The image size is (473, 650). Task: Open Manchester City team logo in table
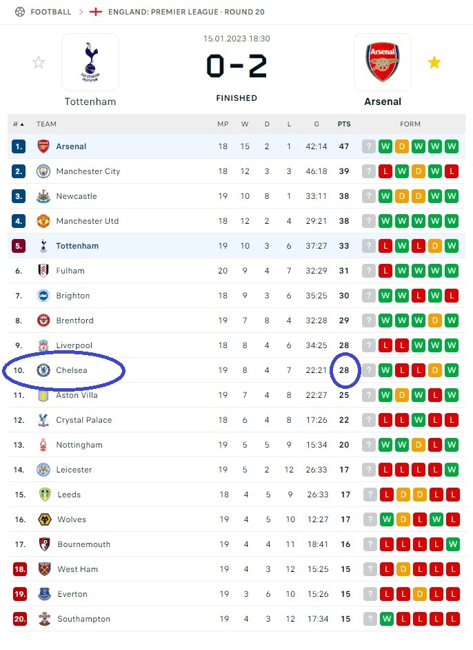(43, 171)
